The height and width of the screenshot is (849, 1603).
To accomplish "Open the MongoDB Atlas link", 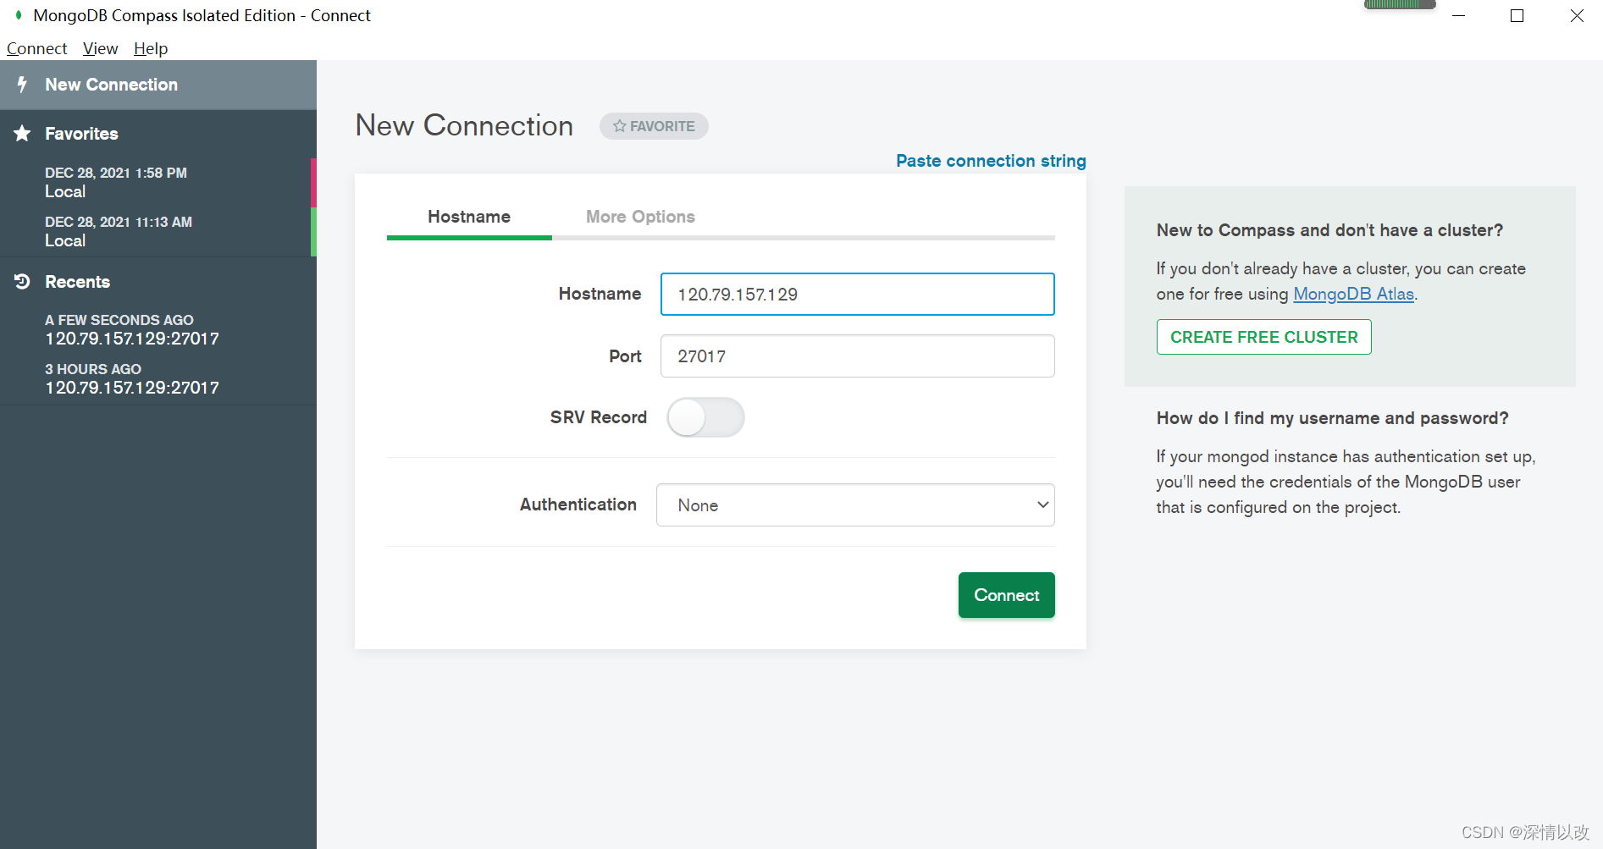I will click(x=1353, y=294).
